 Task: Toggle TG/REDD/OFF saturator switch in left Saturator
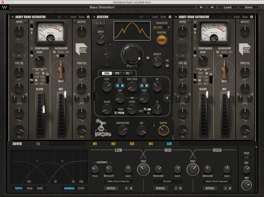(x=60, y=56)
